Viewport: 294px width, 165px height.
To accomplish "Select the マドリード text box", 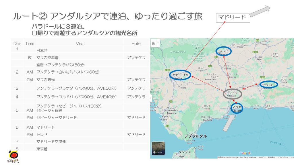I will click(x=233, y=17).
